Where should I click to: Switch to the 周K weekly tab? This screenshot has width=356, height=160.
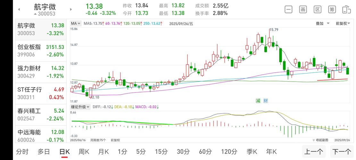click(84, 152)
